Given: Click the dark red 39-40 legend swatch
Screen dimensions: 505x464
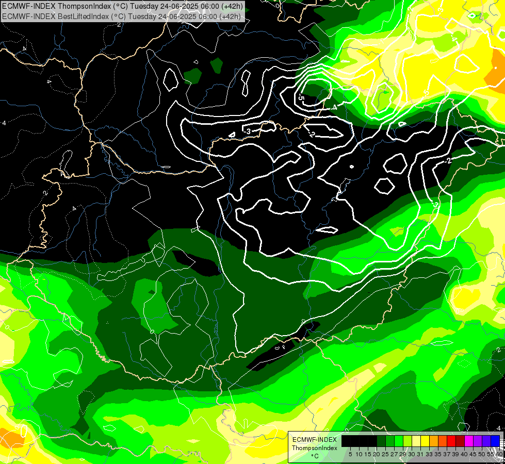Looking at the screenshot, I should (x=460, y=441).
